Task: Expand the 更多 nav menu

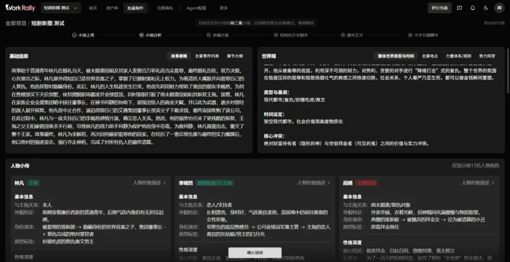Action: pyautogui.click(x=224, y=8)
